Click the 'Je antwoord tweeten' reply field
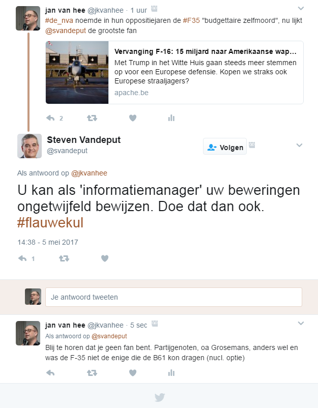The width and height of the screenshot is (318, 408). 174,297
